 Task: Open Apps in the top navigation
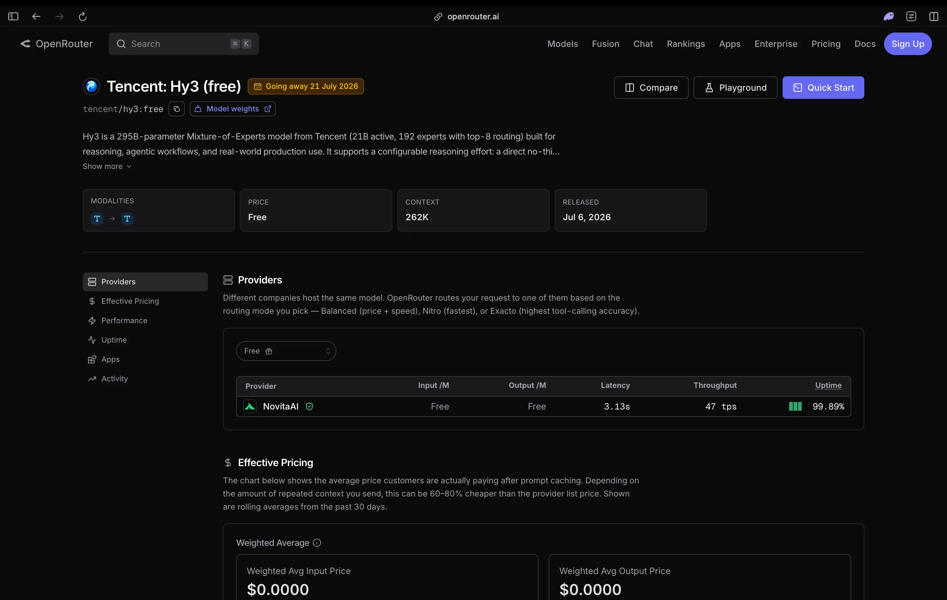[730, 43]
